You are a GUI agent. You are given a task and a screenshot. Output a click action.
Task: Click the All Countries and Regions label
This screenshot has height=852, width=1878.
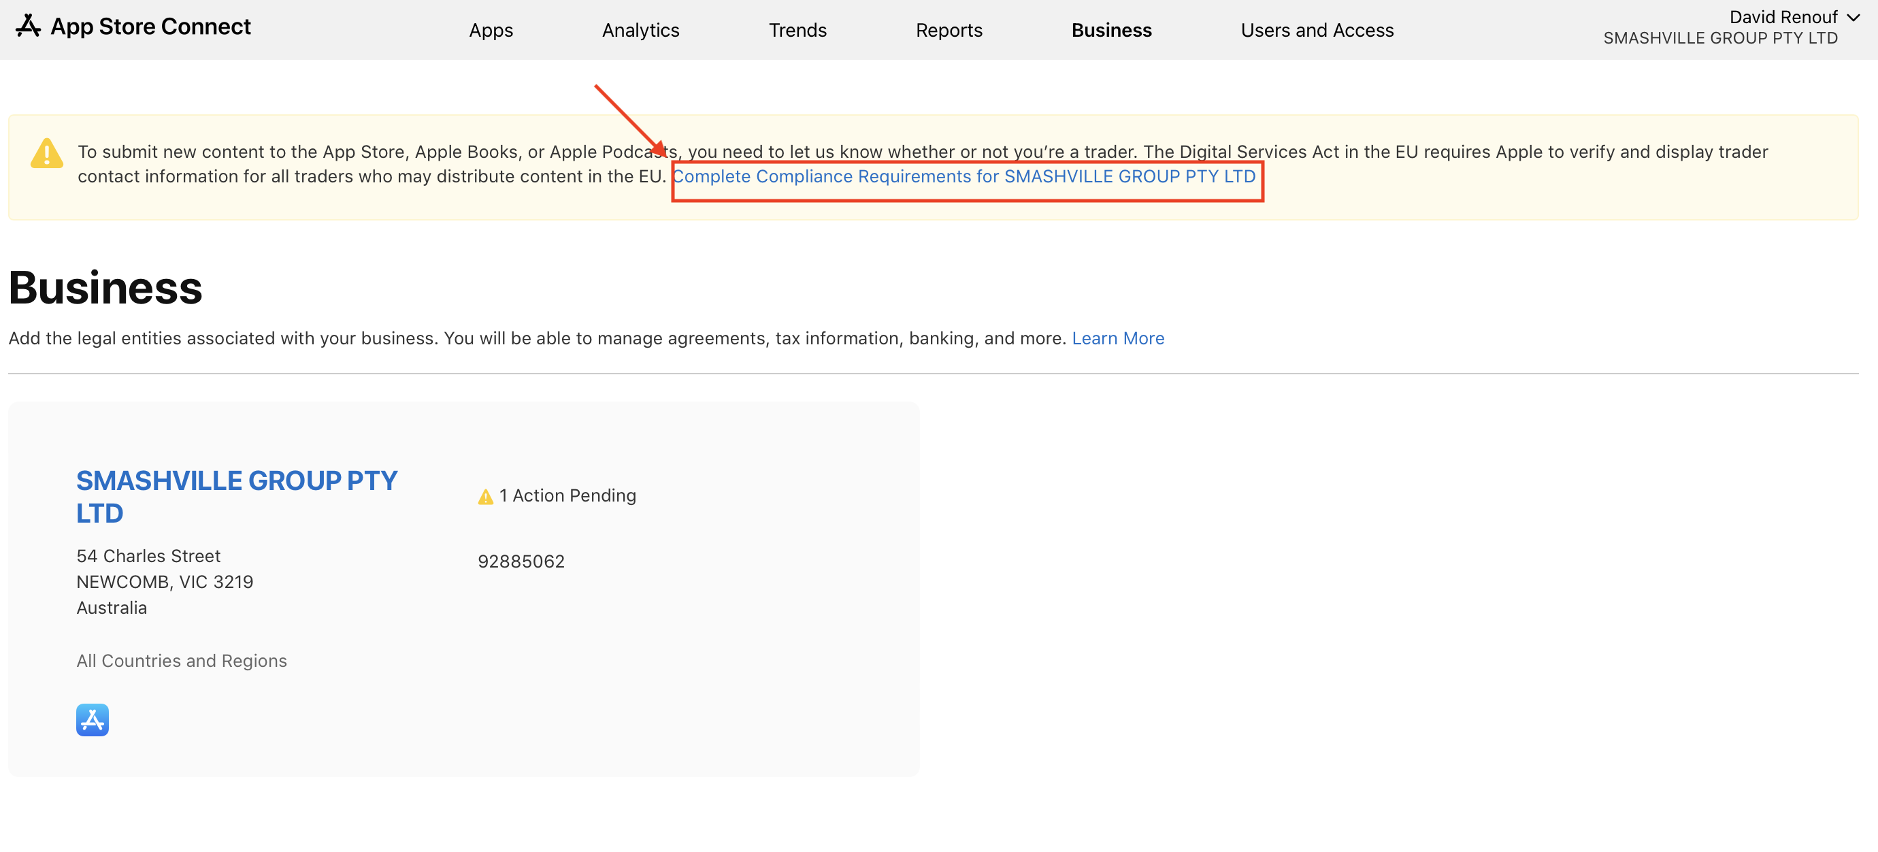(182, 660)
